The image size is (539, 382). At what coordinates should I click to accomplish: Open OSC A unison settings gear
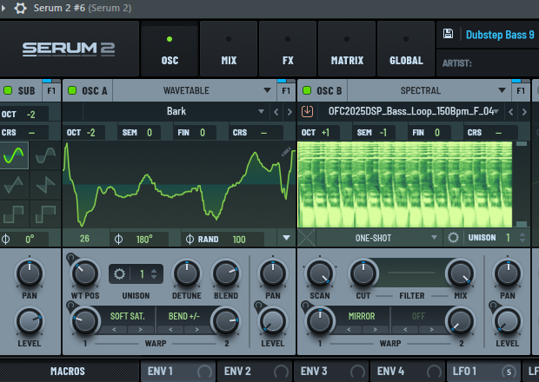121,274
